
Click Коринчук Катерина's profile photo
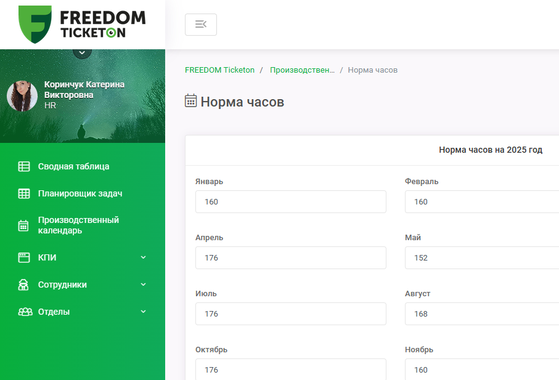click(22, 95)
